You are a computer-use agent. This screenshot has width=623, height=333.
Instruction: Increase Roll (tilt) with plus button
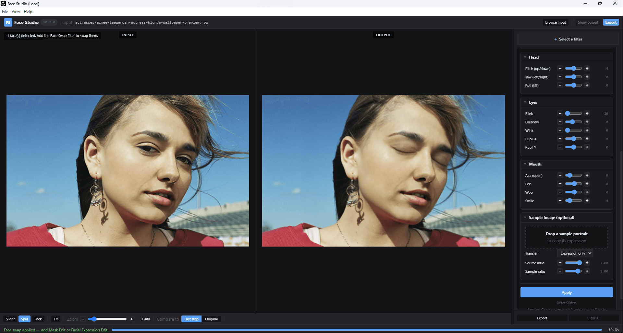click(x=587, y=85)
